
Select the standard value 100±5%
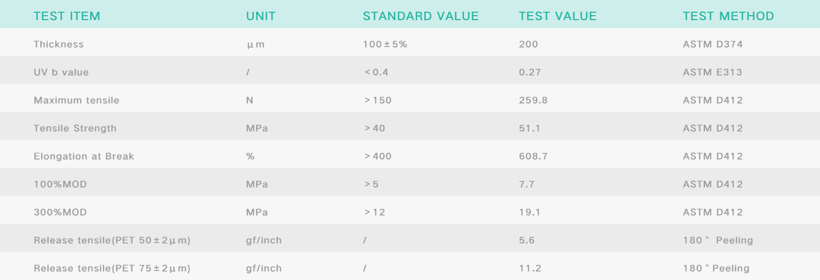coord(385,44)
